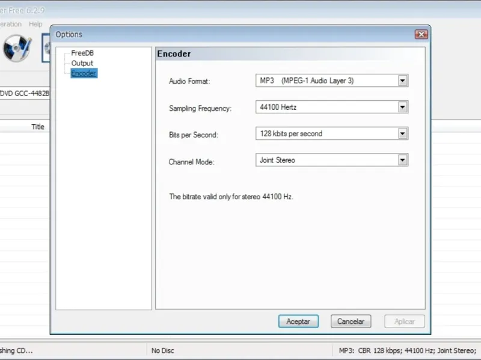The height and width of the screenshot is (360, 481).
Task: Click the MP3 (MPEG-1 Audio Layer 3) combo box
Action: [x=332, y=80]
